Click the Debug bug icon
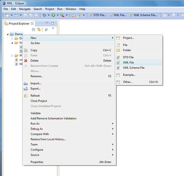 pos(44,15)
